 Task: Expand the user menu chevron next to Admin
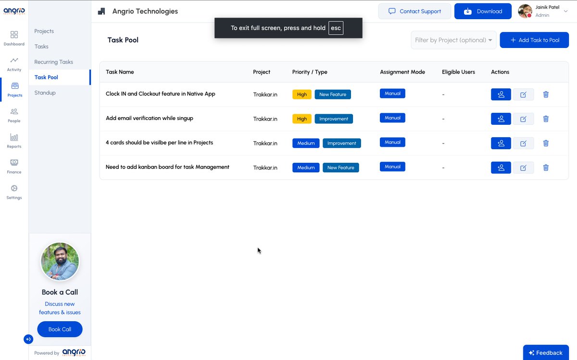[565, 11]
